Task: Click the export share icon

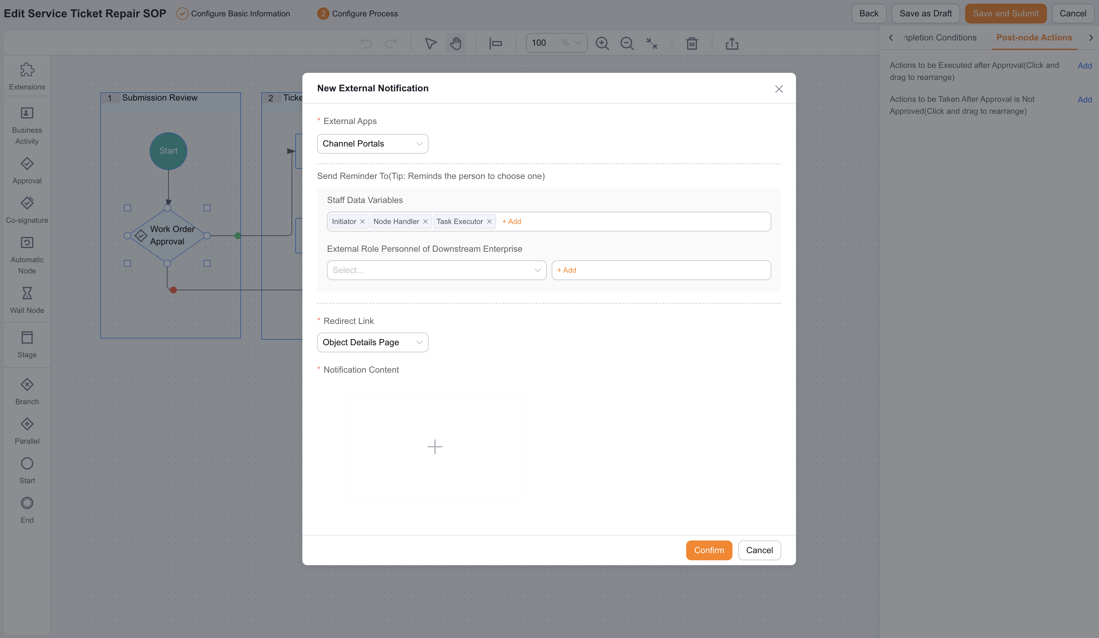Action: point(732,43)
